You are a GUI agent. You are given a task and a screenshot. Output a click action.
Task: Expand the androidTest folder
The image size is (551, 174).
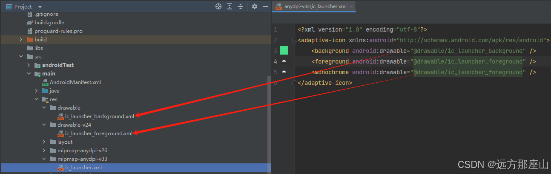pyautogui.click(x=29, y=65)
